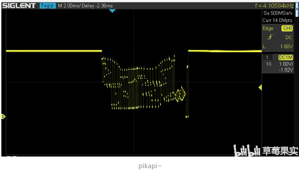
Task: Click the blue trigger position marker at top
Action: [x=112, y=11]
